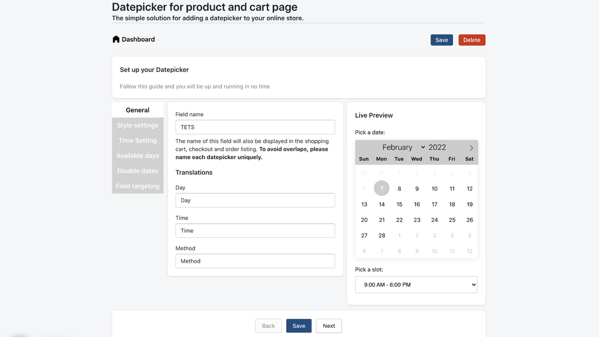Click the Save button in the header

[441, 40]
